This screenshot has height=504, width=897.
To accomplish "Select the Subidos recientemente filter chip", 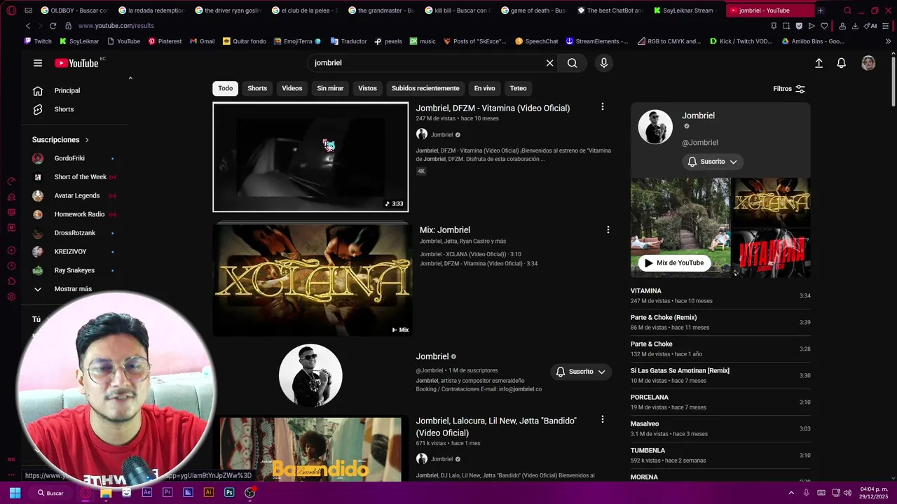I will (425, 88).
